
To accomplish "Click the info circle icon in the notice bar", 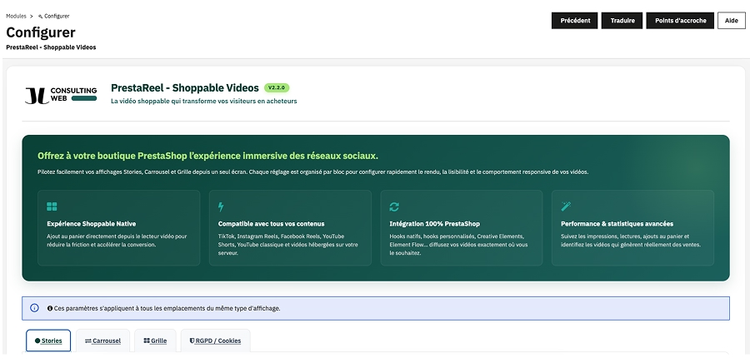I will coord(34,308).
